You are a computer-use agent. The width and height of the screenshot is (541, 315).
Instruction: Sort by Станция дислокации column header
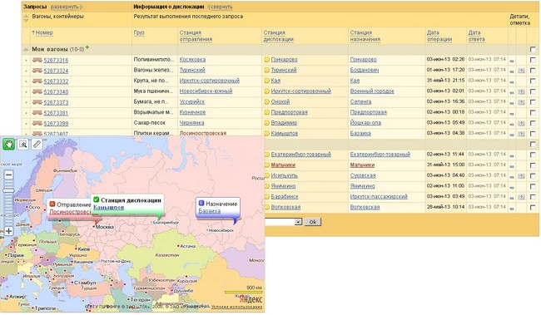[278, 36]
